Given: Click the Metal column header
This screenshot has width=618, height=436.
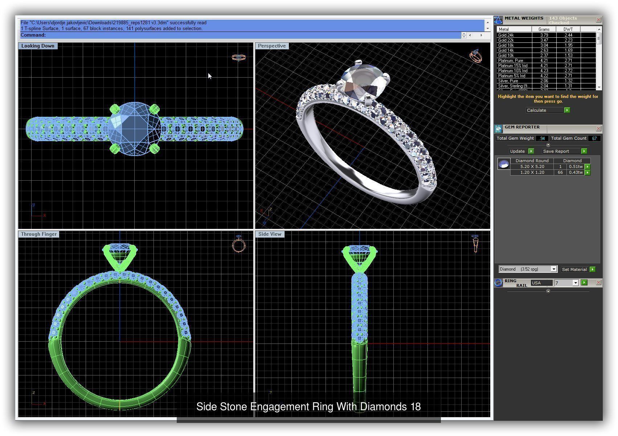Looking at the screenshot, I should (514, 29).
